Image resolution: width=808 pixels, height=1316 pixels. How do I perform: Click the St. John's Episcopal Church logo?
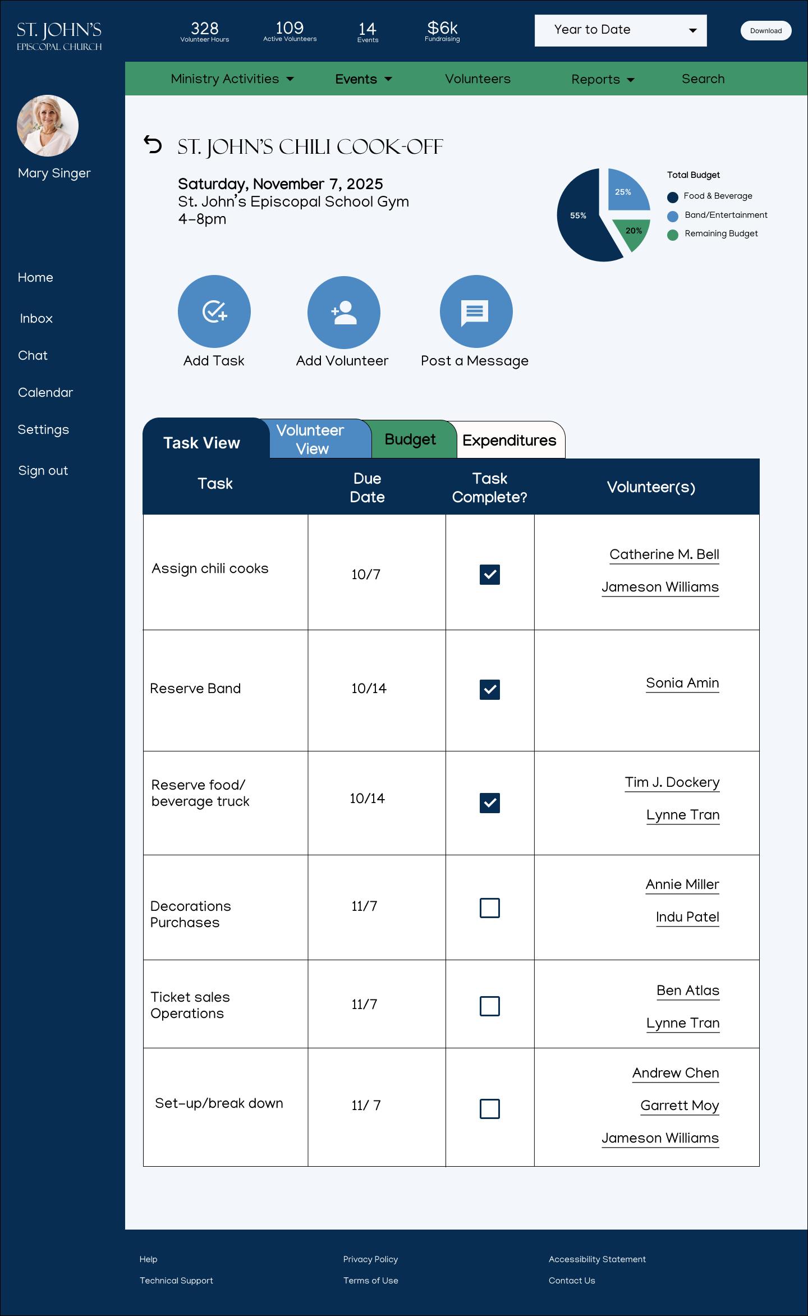click(59, 36)
